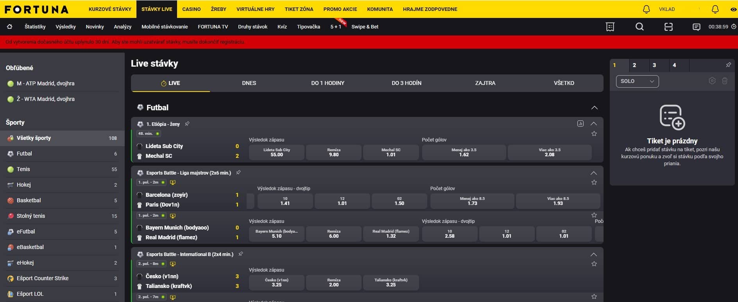
Task: Open live stream icon for Bayern Munich match
Action: 173,215
